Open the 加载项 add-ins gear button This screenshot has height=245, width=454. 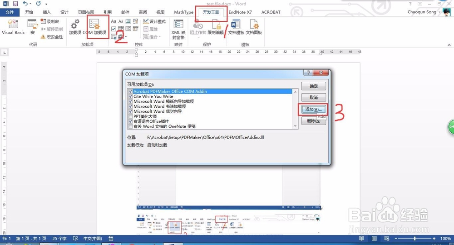[75, 27]
